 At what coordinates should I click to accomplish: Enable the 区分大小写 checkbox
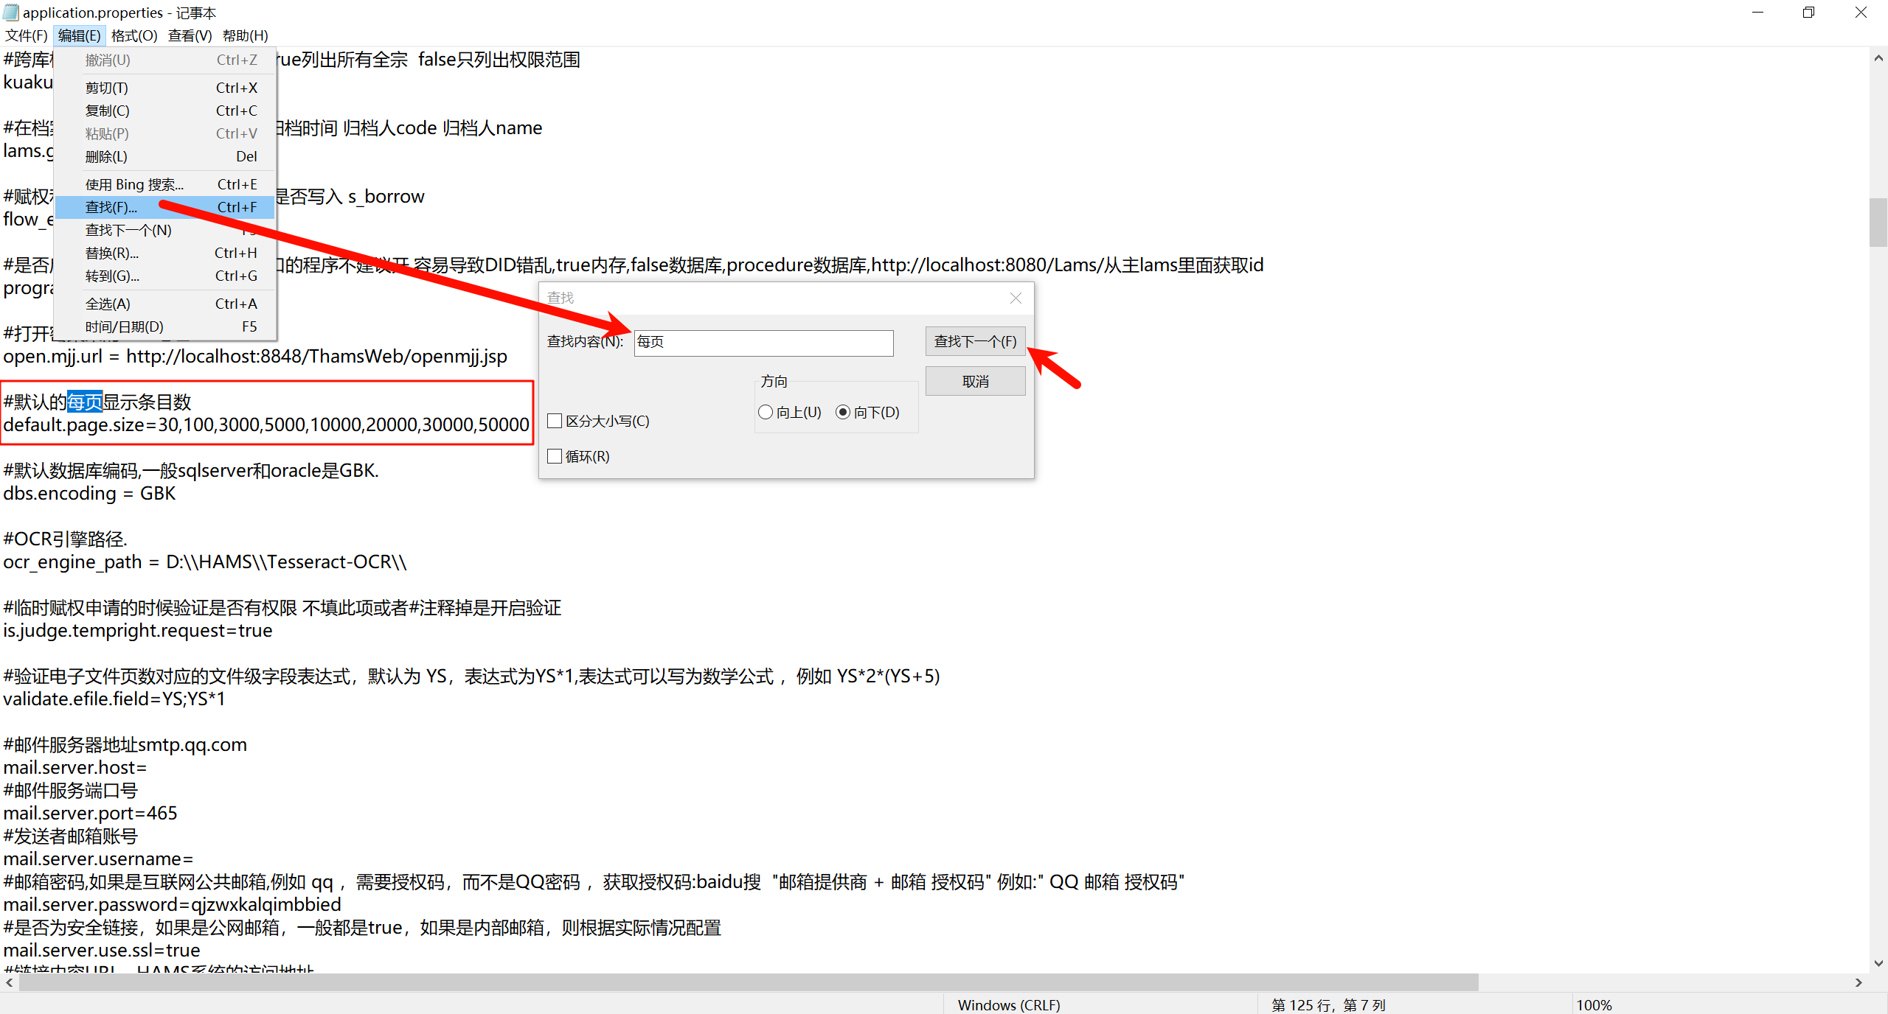(555, 421)
